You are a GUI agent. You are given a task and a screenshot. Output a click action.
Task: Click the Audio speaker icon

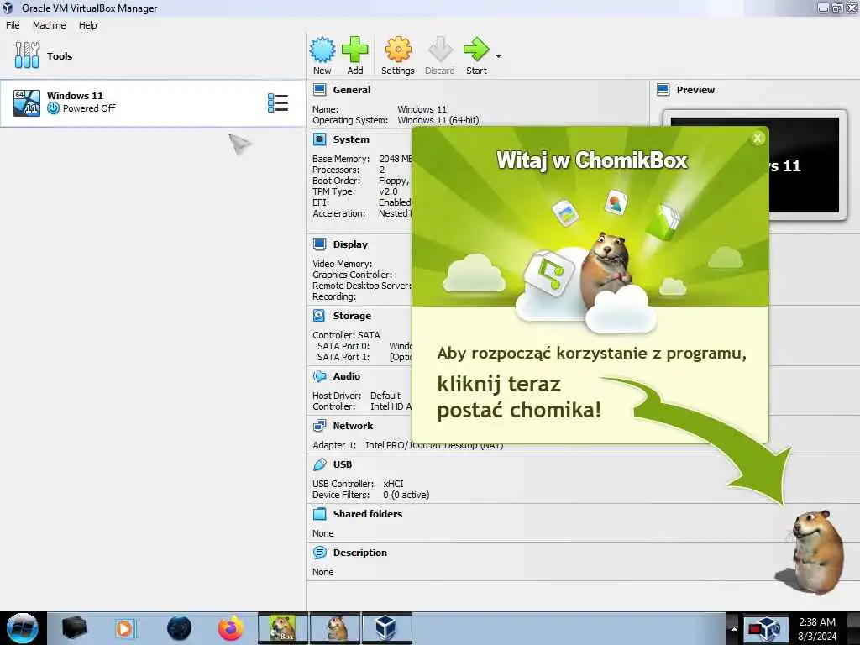point(320,376)
